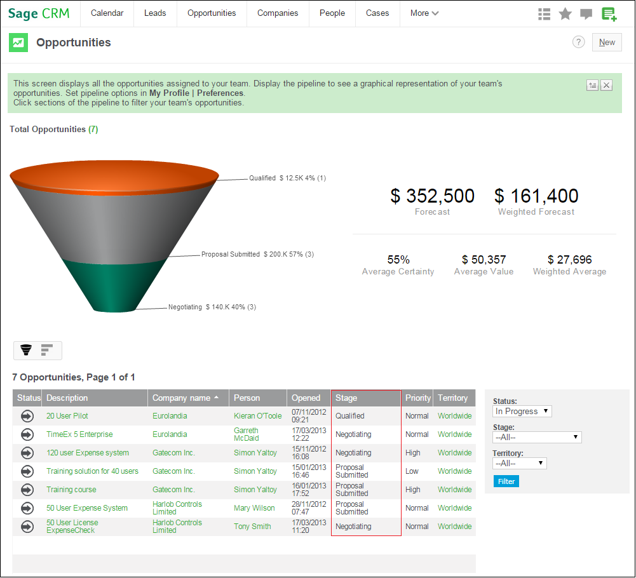Switch to the Companies tab

coord(278,13)
